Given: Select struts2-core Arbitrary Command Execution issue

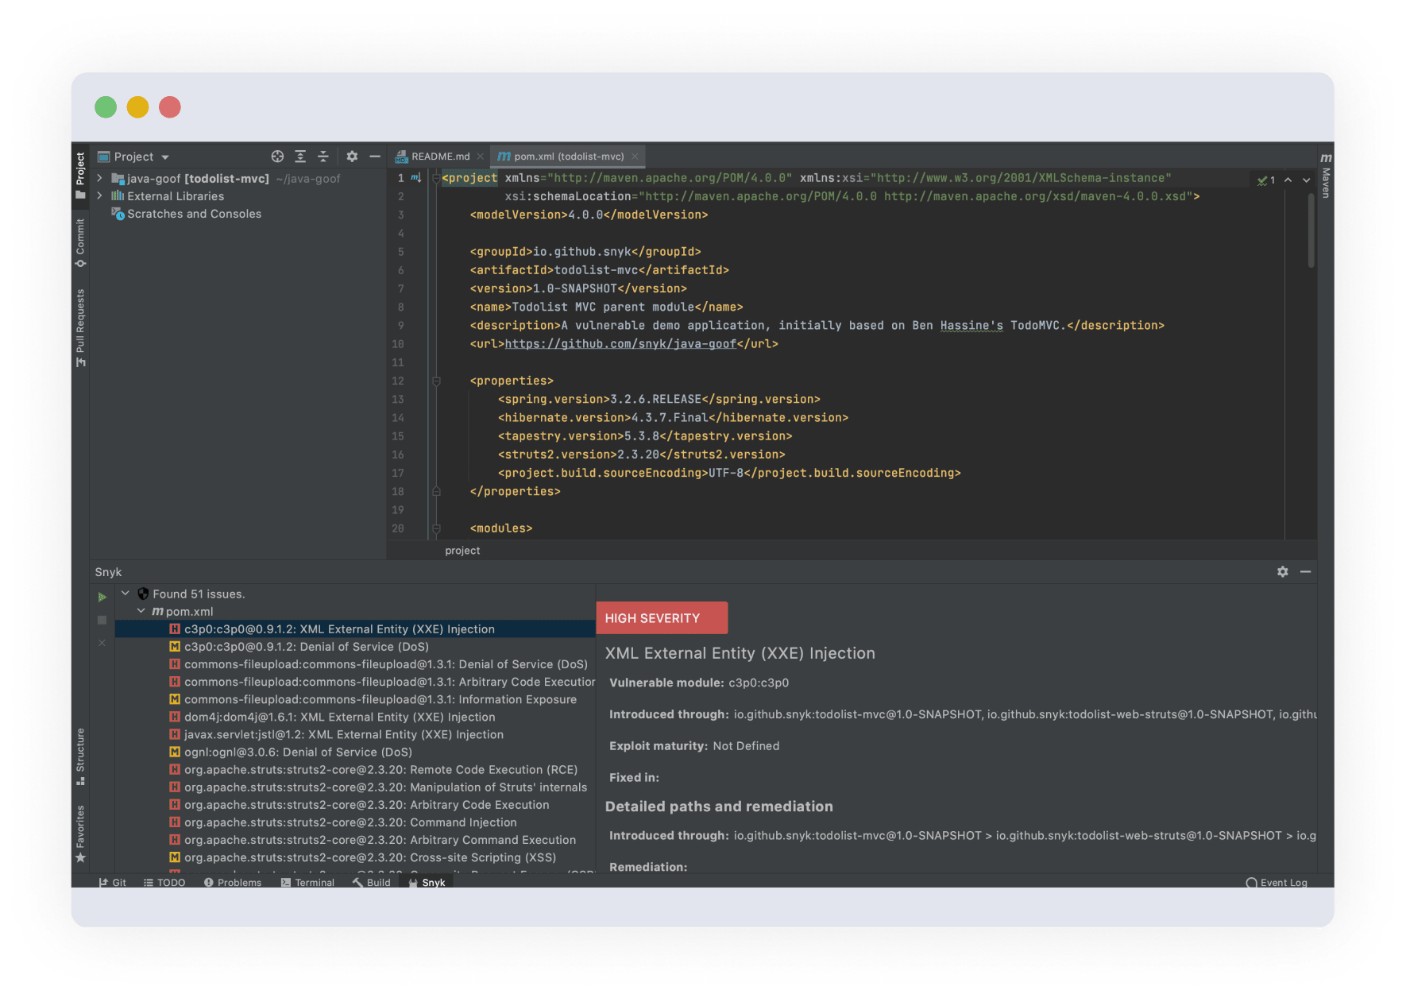Looking at the screenshot, I should tap(355, 840).
